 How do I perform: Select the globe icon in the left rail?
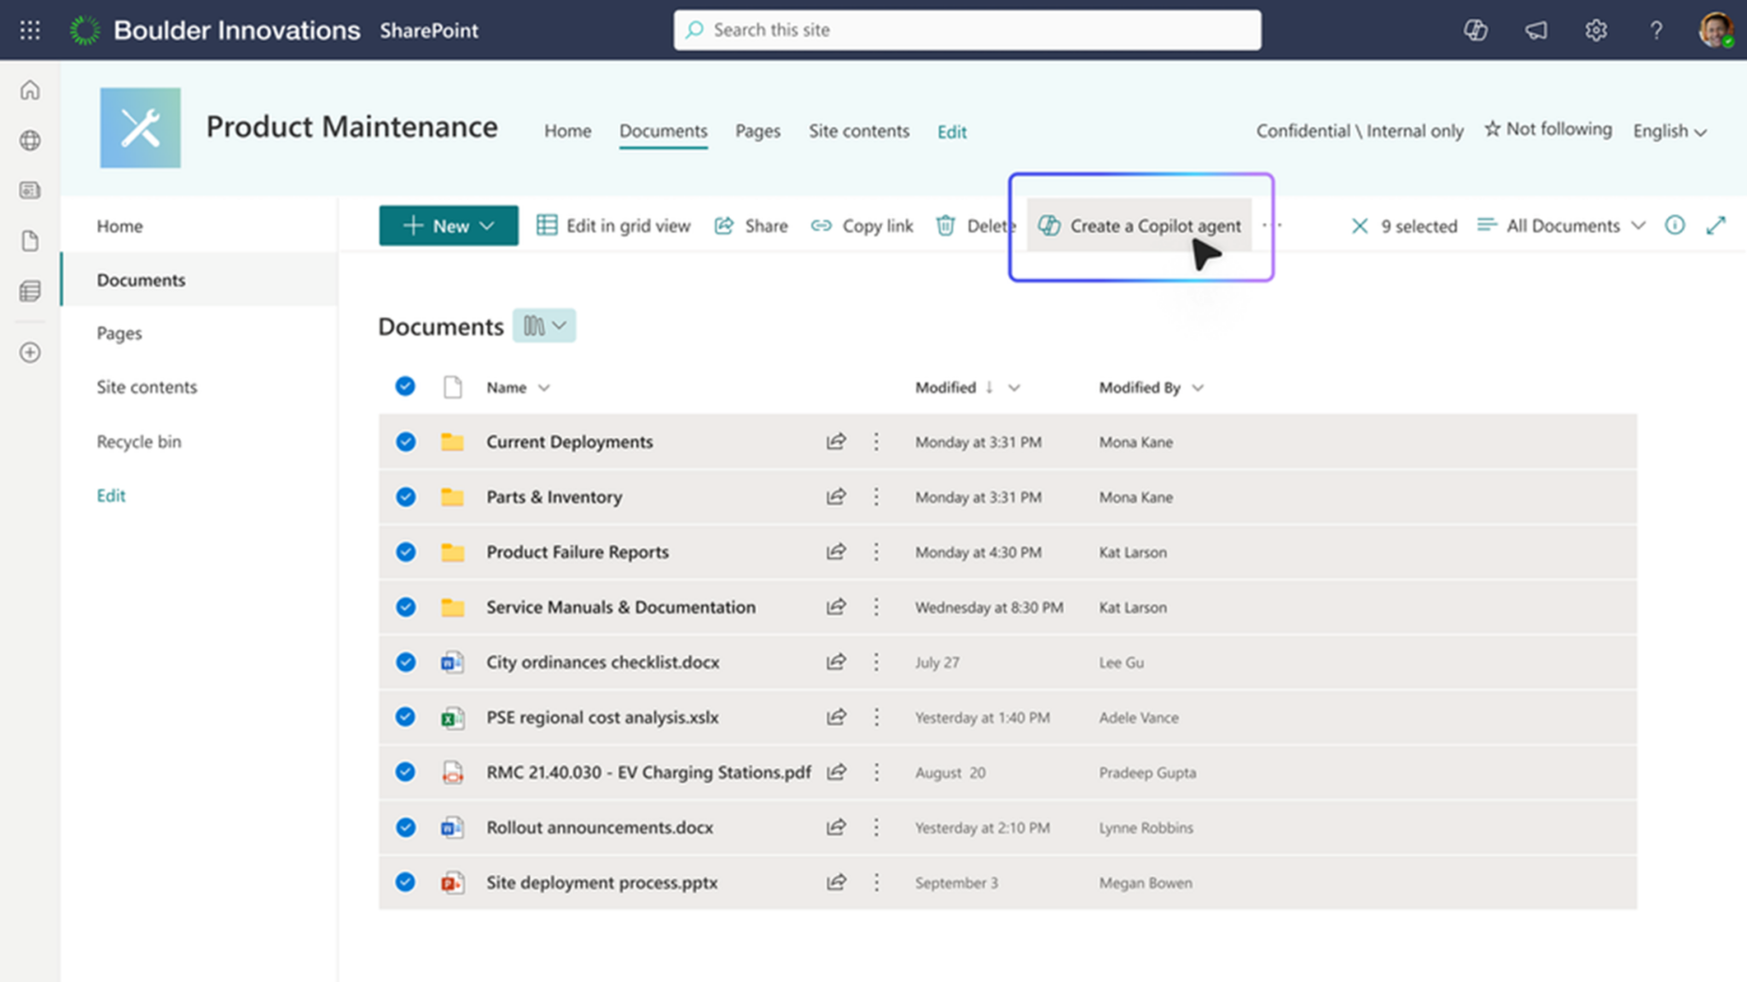(31, 142)
